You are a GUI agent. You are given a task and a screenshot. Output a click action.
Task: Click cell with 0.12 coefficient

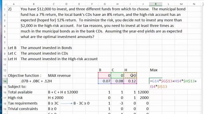[130, 81]
